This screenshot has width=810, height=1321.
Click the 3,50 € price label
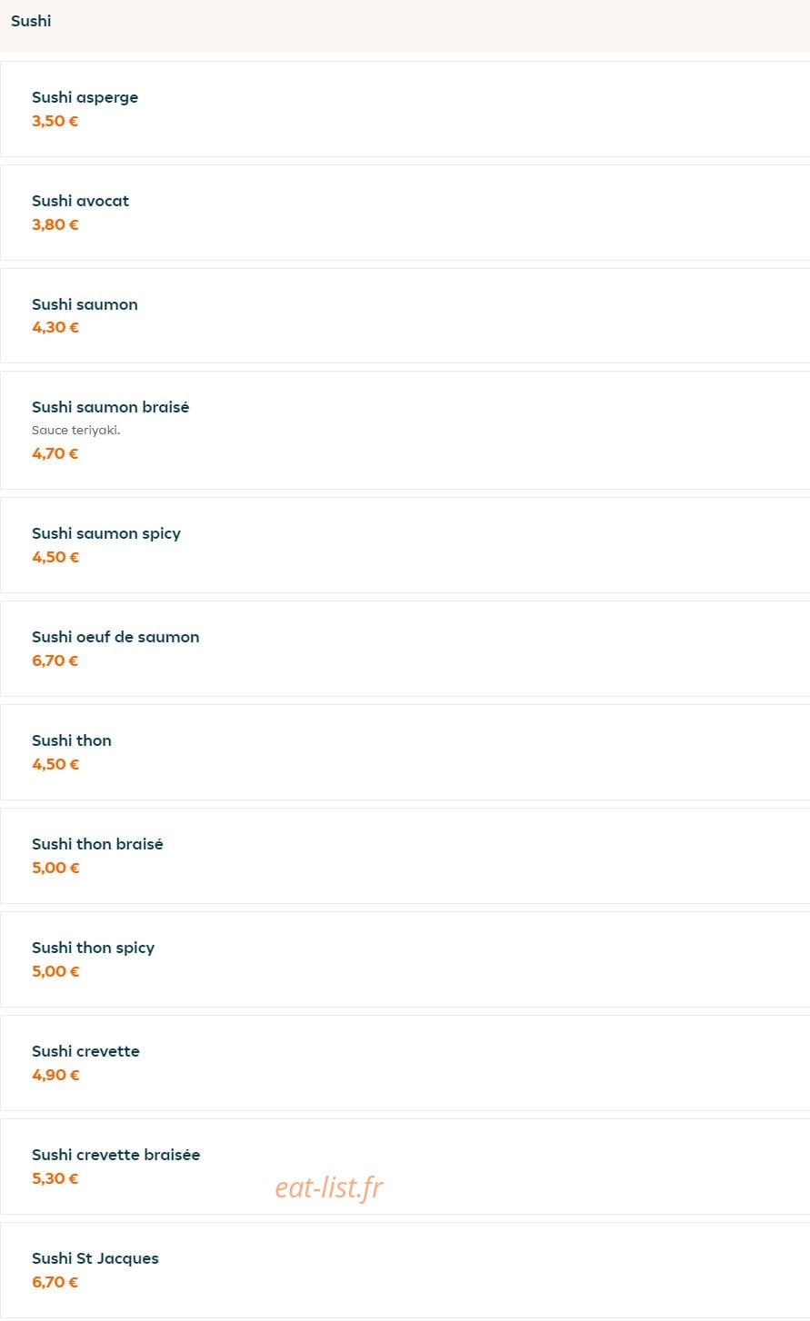point(55,121)
